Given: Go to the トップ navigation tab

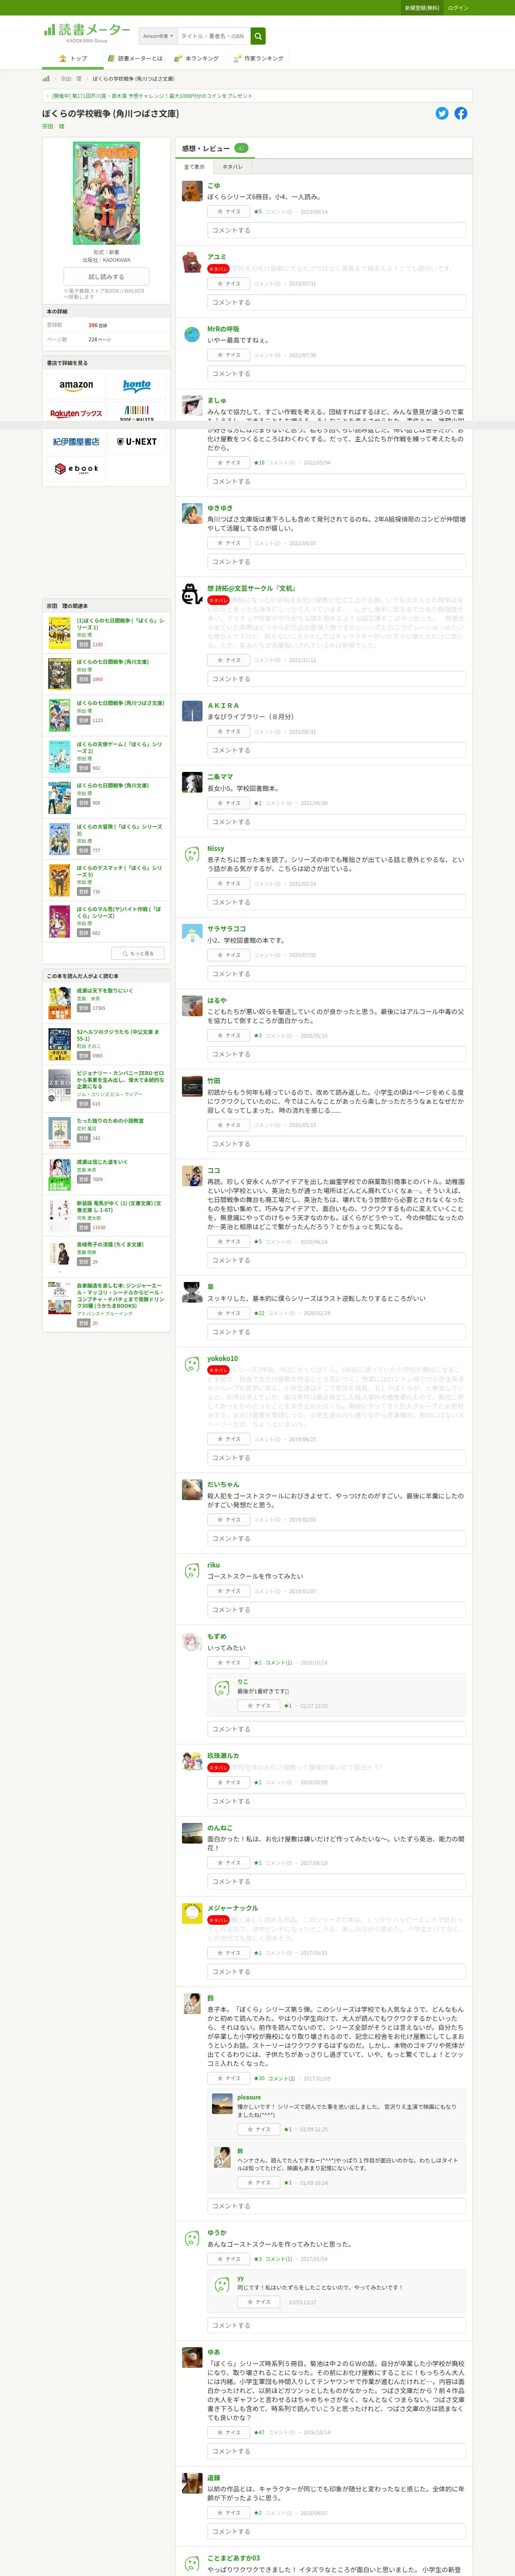Looking at the screenshot, I should pyautogui.click(x=73, y=59).
